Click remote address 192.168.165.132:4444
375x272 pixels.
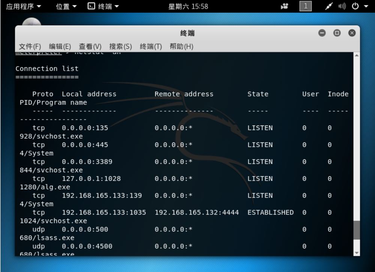[x=196, y=213]
